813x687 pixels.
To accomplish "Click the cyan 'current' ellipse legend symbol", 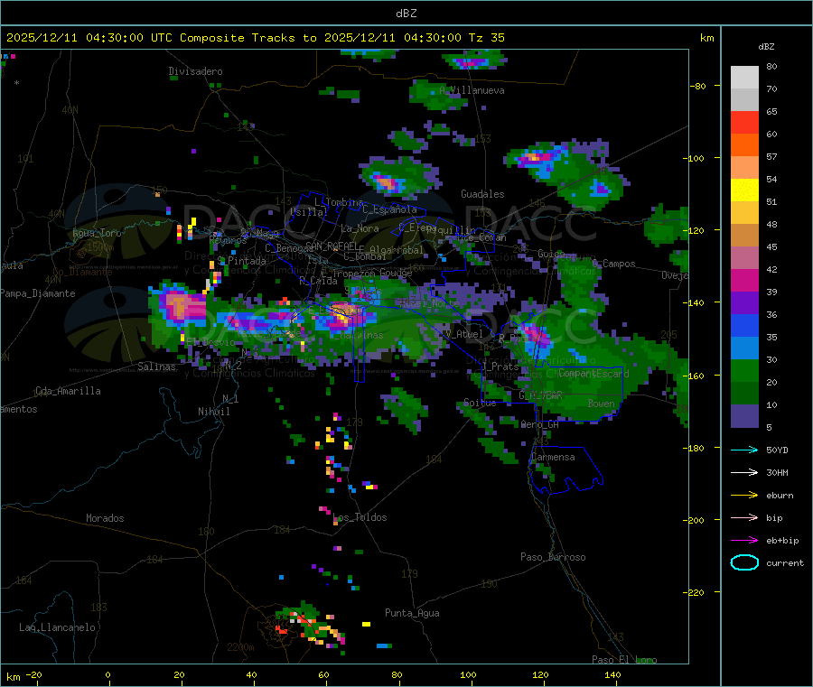I will [x=744, y=562].
